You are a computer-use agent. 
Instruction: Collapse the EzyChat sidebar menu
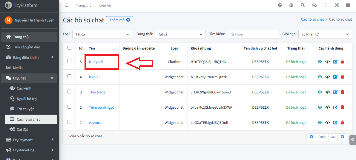tap(30, 78)
